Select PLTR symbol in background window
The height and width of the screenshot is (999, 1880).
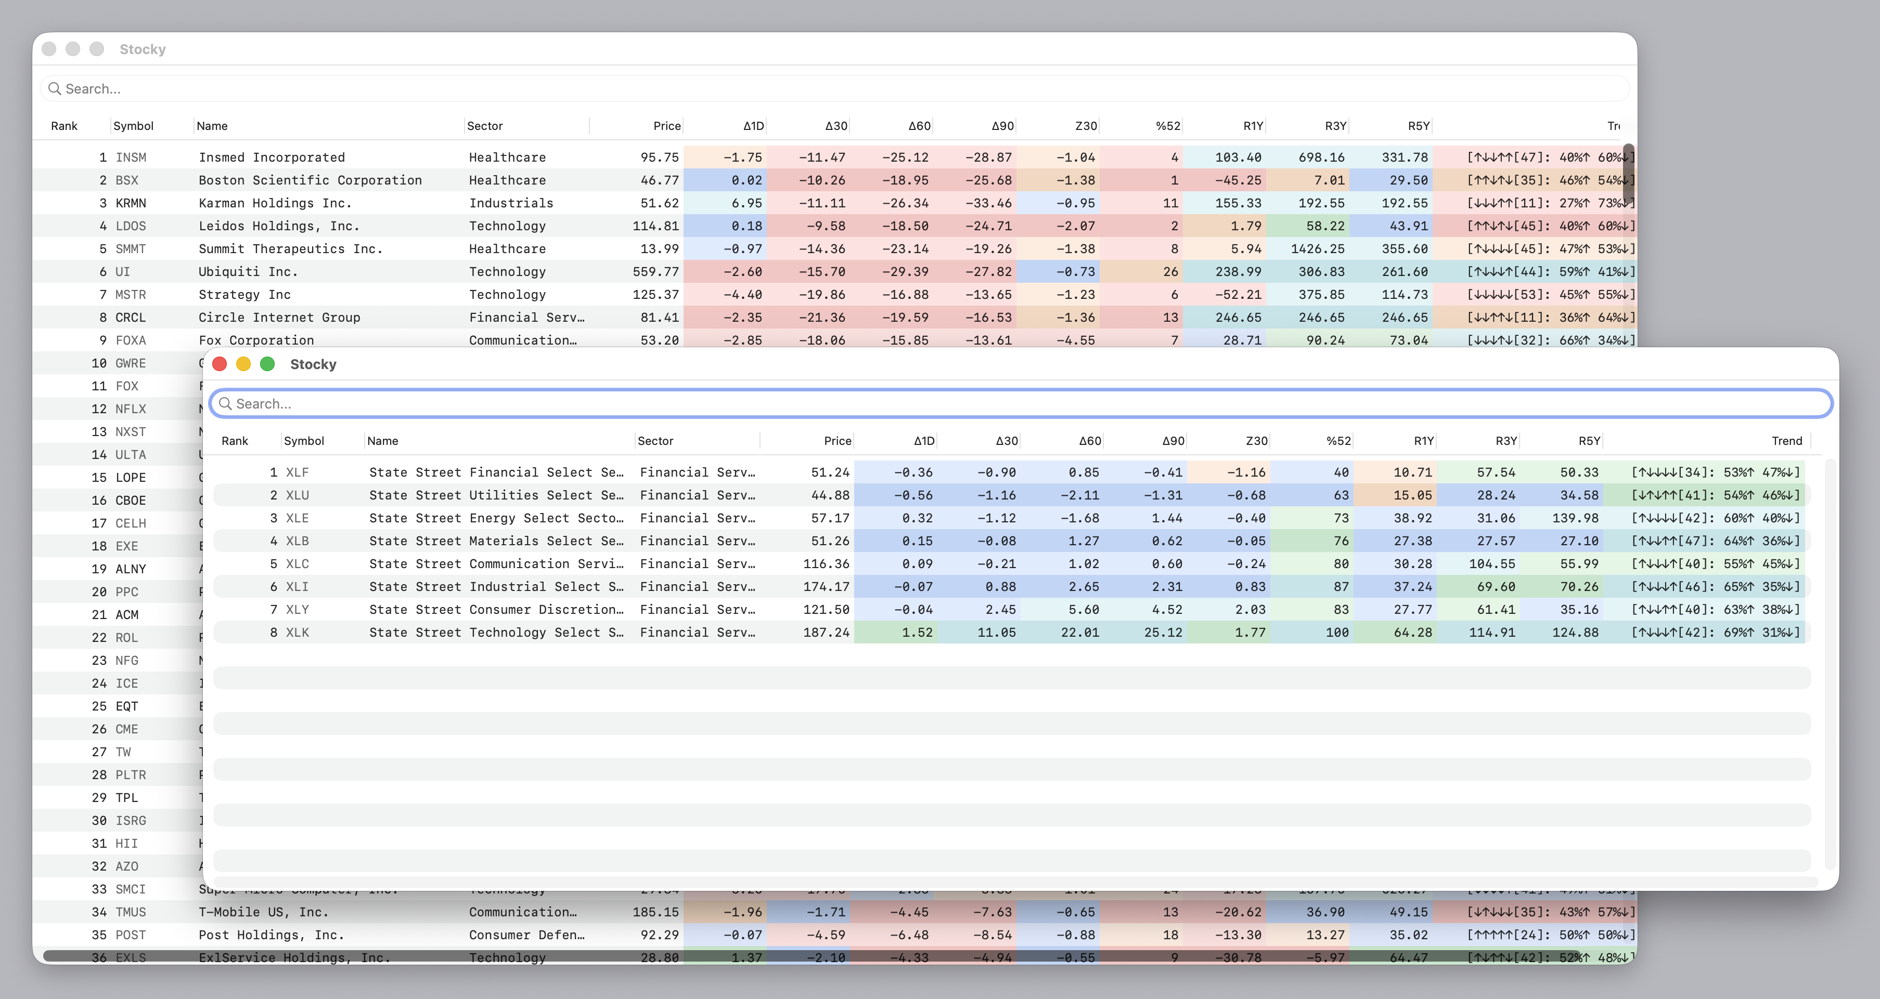pyautogui.click(x=131, y=774)
